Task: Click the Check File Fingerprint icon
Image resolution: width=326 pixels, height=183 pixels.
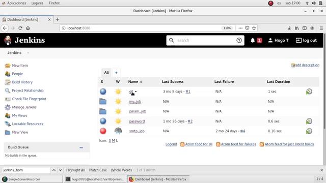Action: pos(8,99)
